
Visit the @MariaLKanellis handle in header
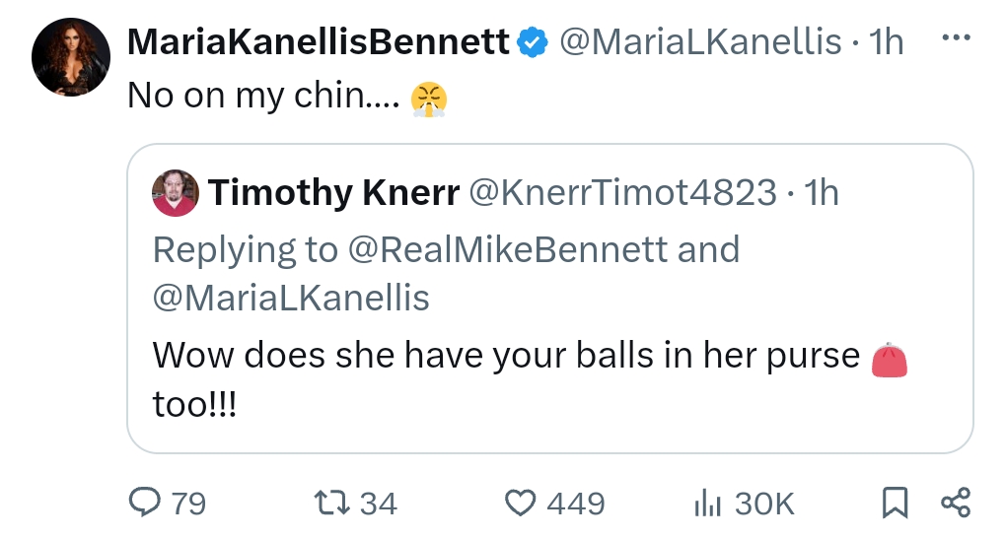click(x=700, y=42)
